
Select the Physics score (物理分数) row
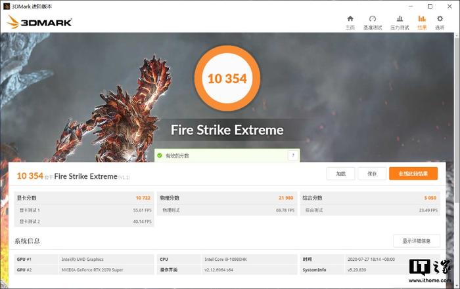click(227, 198)
